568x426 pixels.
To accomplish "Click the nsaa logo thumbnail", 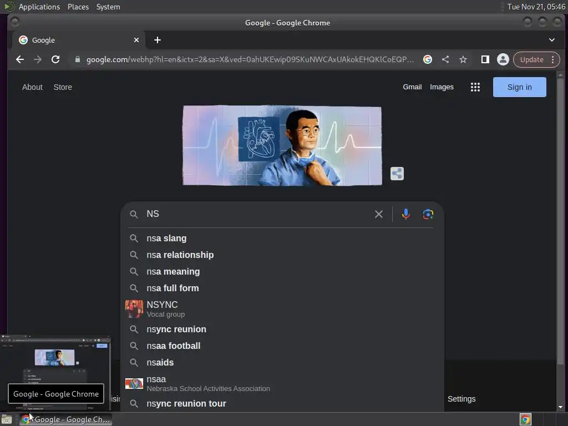I will [134, 383].
